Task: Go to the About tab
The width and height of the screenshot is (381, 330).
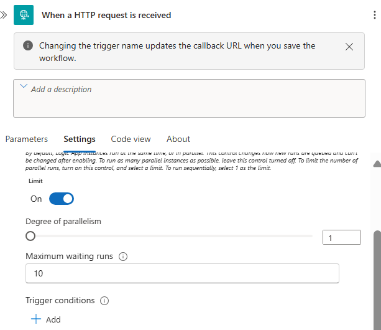Action: (178, 139)
